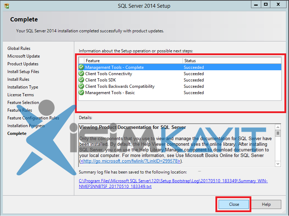Click the Details scrollbar up arrow
The width and height of the screenshot is (289, 216).
coord(278,127)
